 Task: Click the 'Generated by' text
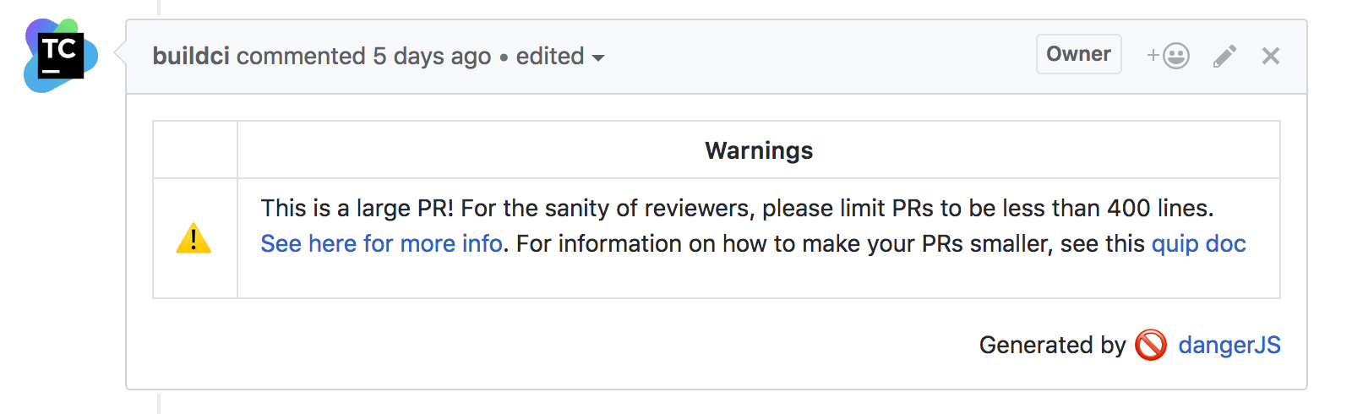point(1052,345)
